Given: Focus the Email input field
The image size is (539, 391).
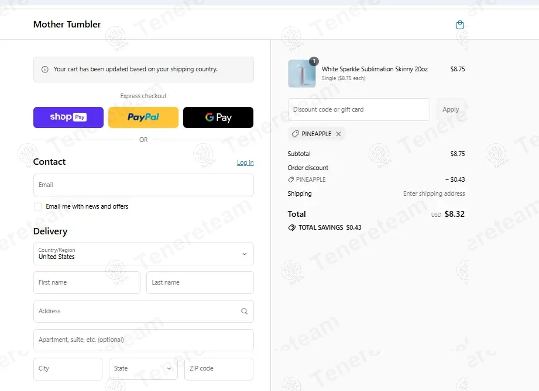Looking at the screenshot, I should [x=143, y=185].
